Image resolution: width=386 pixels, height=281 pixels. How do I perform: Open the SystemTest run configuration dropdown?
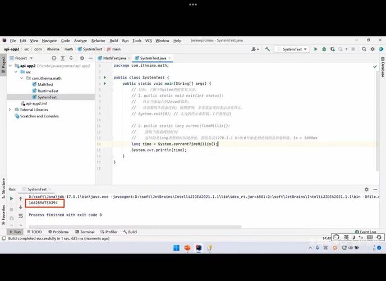coord(293,49)
